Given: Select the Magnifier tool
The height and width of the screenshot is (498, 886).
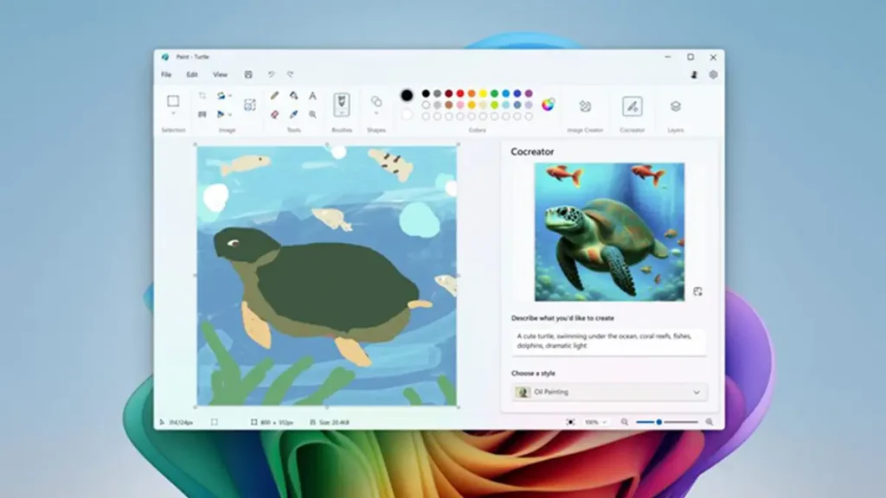Looking at the screenshot, I should (312, 114).
